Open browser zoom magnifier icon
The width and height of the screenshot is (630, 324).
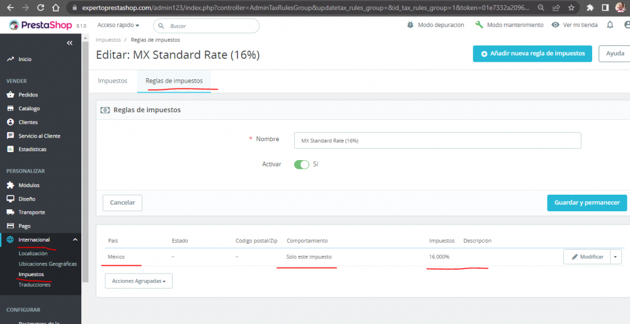pyautogui.click(x=541, y=8)
